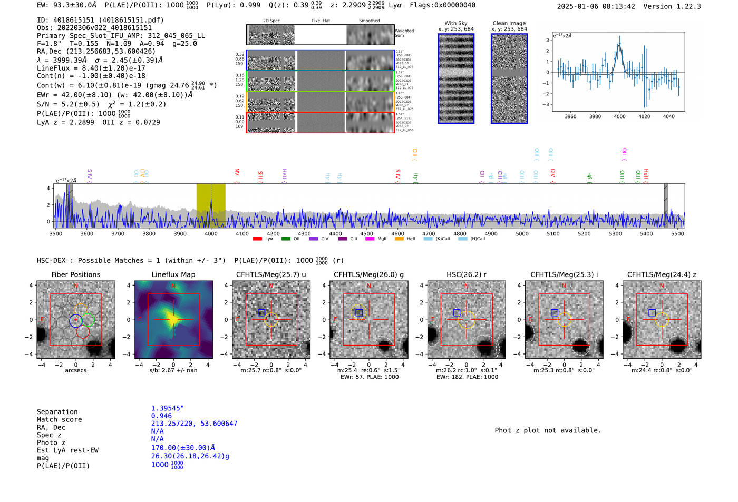Click the match score value '0.946'
Viewport: 738px width, 502px height.
[x=161, y=416]
